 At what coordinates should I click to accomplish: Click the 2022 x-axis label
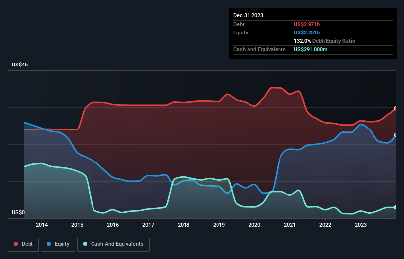(x=325, y=225)
